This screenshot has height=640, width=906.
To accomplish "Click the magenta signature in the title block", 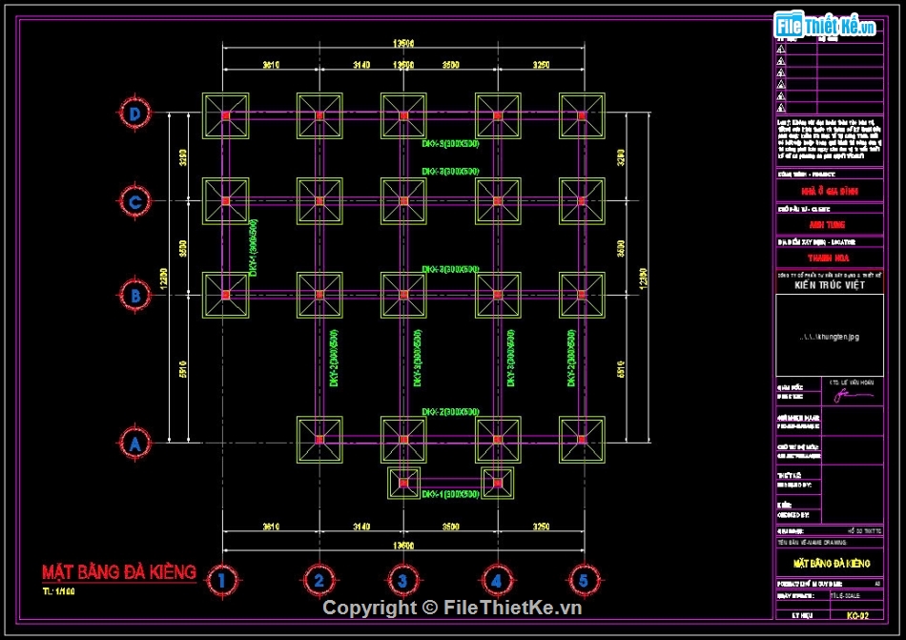I will coord(853,396).
